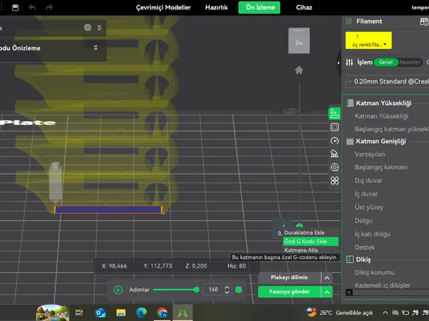Select the Dikiş konumu setting row
The width and height of the screenshot is (429, 321).
click(x=375, y=272)
